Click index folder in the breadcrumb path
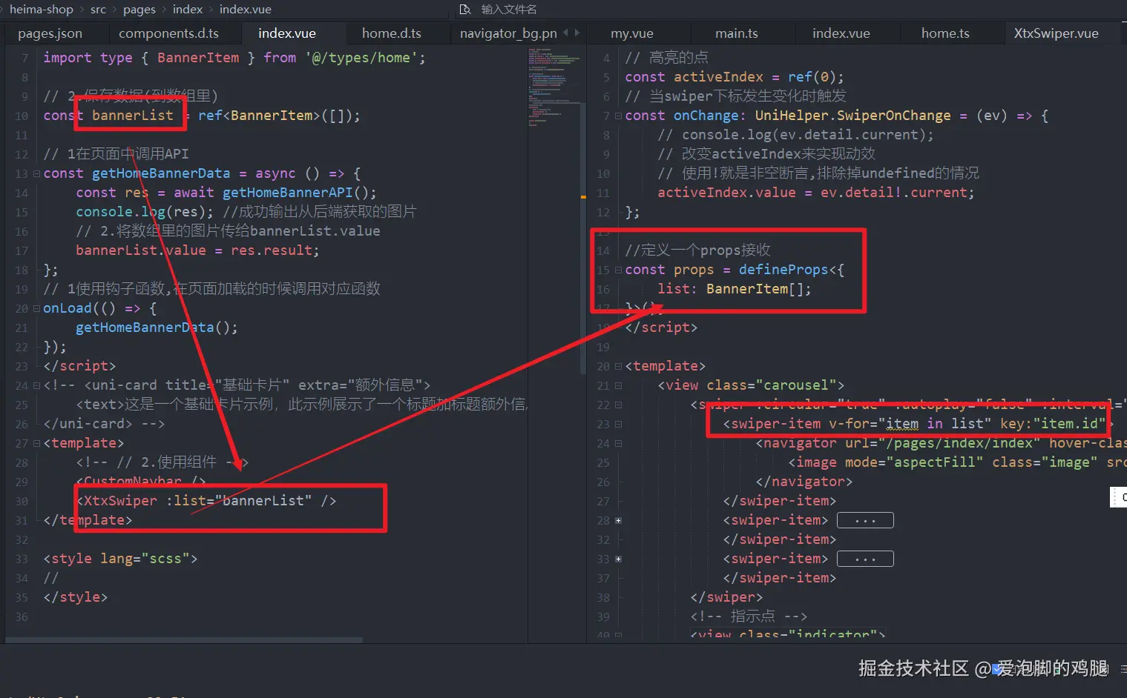Image resolution: width=1127 pixels, height=698 pixels. tap(188, 10)
